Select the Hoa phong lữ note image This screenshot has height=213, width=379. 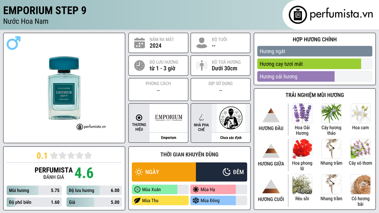pos(302,149)
